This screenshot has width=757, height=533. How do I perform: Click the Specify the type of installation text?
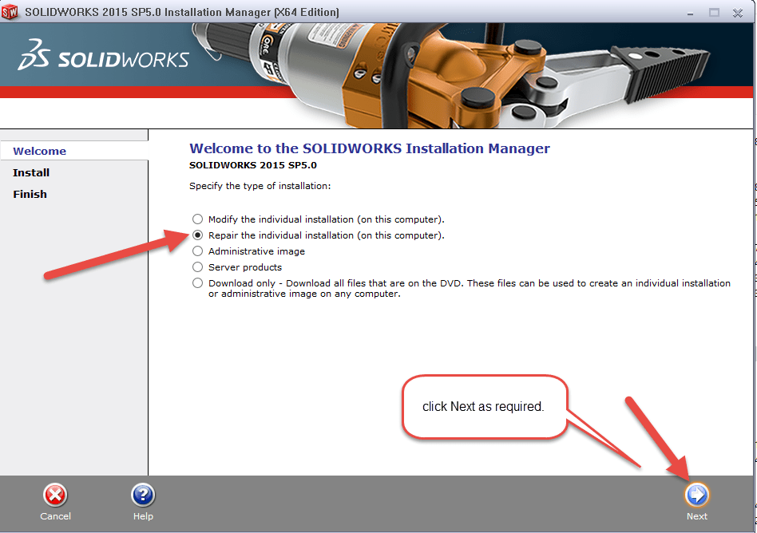(x=260, y=186)
